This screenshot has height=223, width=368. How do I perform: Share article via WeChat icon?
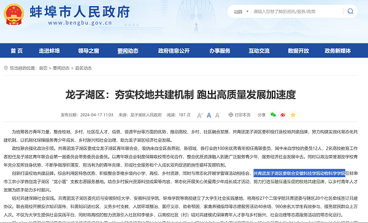click(x=273, y=115)
